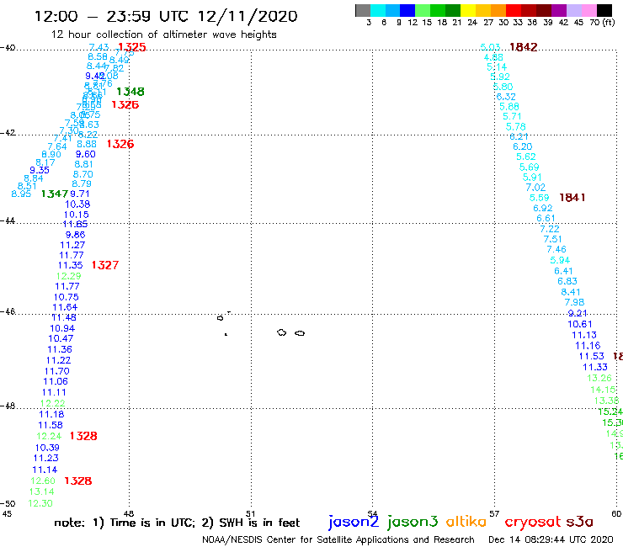The height and width of the screenshot is (547, 623).
Task: Click the jason2 satellite legend label
Action: click(354, 522)
